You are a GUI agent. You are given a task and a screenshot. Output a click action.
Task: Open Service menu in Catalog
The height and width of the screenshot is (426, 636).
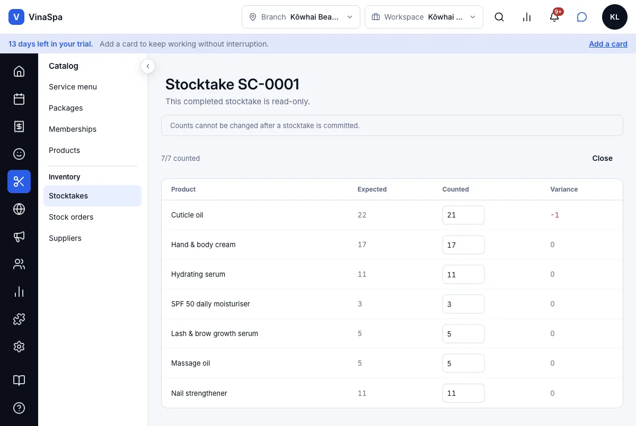92,87
